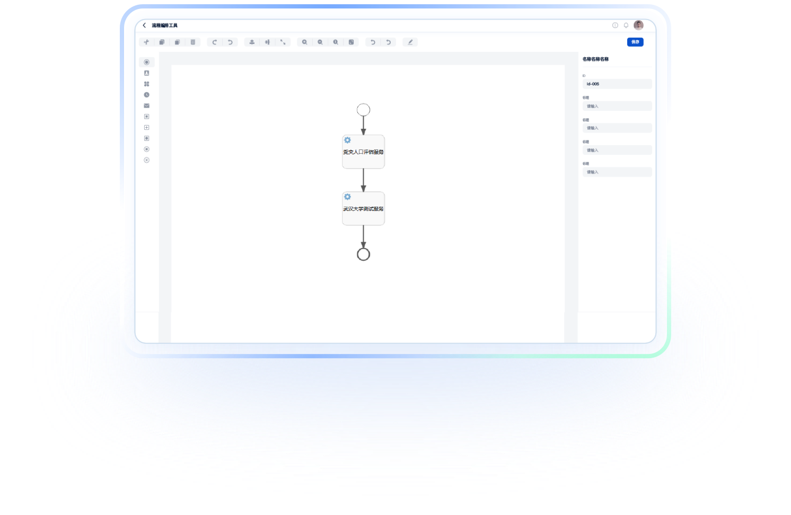Select the circled X icon in palette
791x515 pixels.
pos(147,160)
